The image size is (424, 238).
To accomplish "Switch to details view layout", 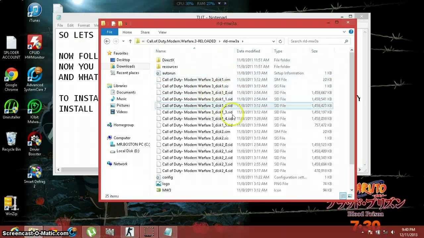I will click(x=343, y=196).
